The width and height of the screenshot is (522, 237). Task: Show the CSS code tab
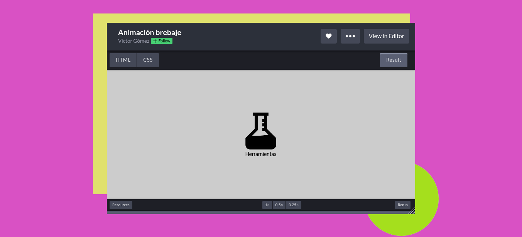coord(148,60)
